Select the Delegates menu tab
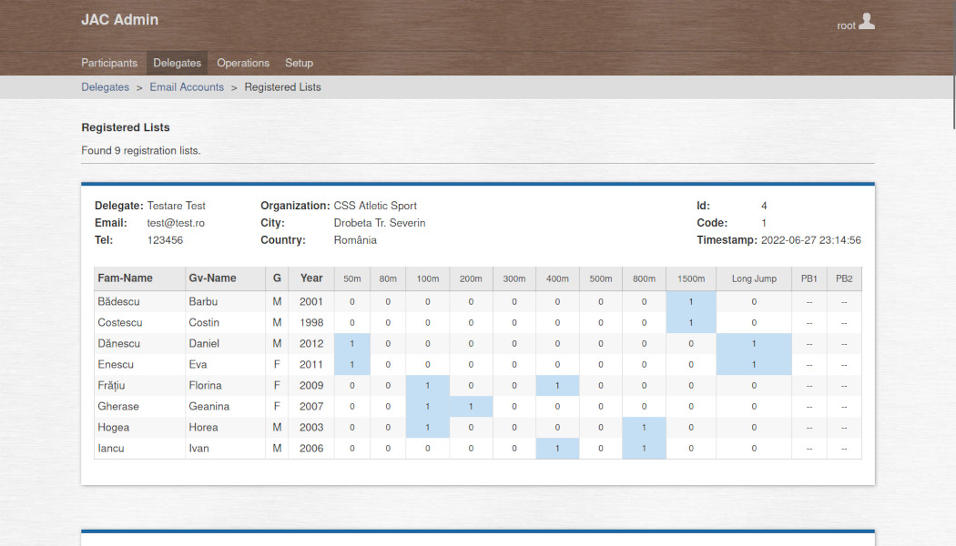This screenshot has width=956, height=546. pyautogui.click(x=177, y=63)
